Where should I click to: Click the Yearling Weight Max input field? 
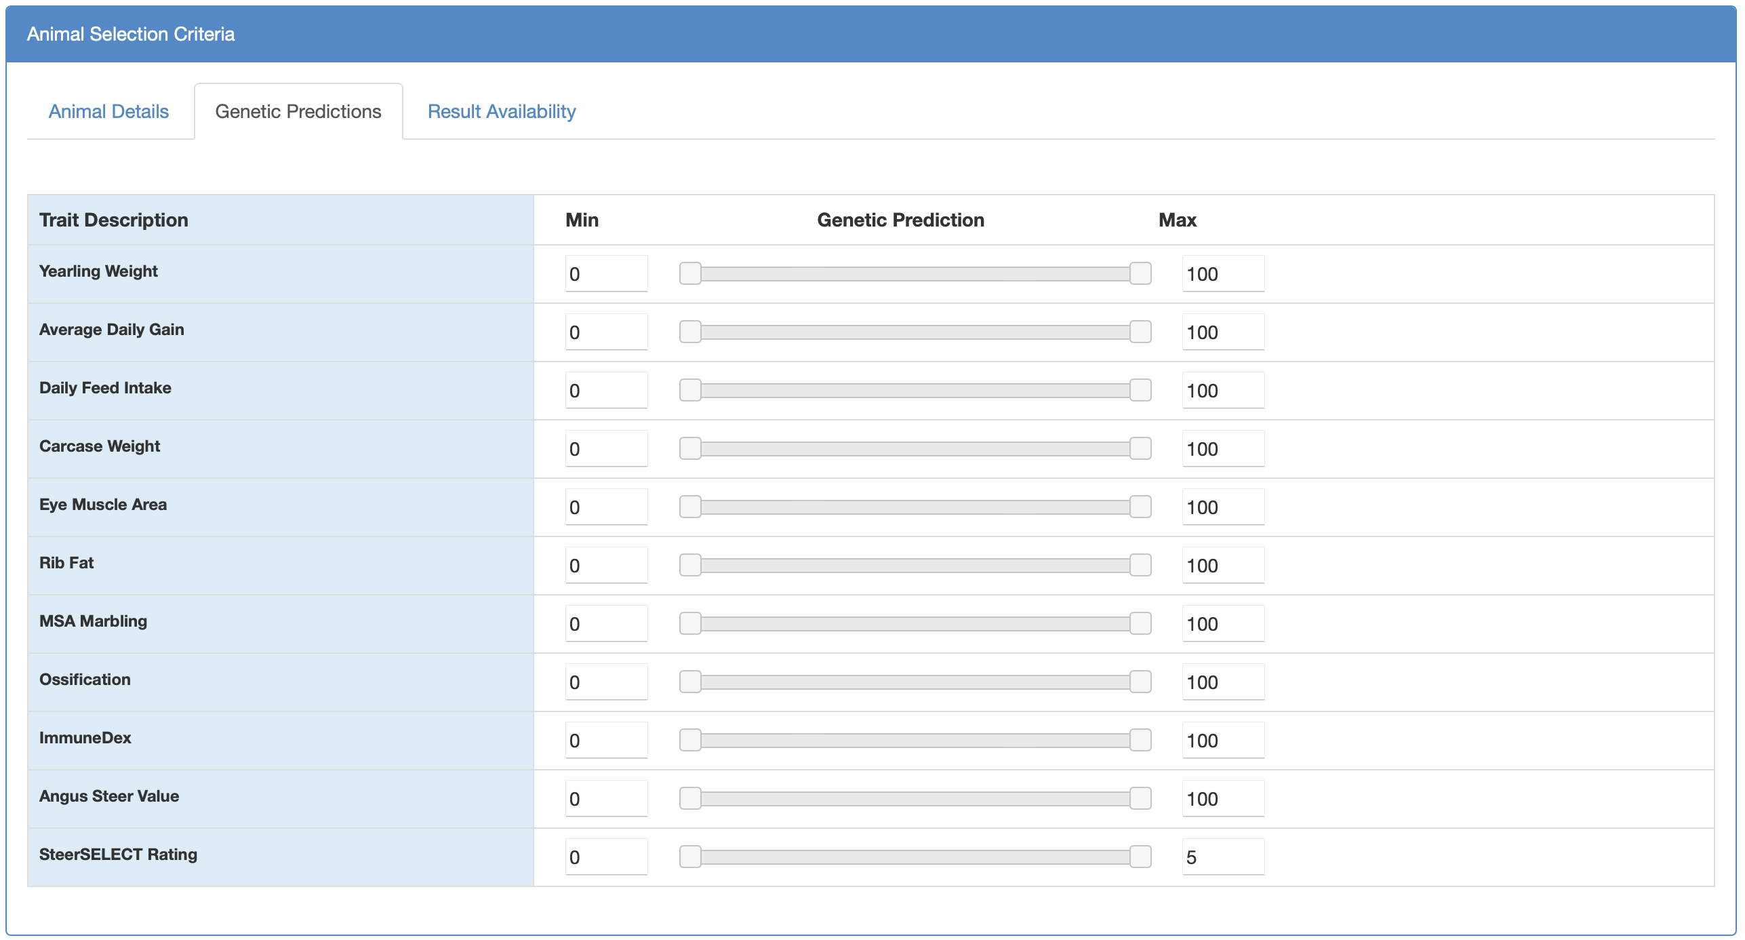click(x=1223, y=274)
